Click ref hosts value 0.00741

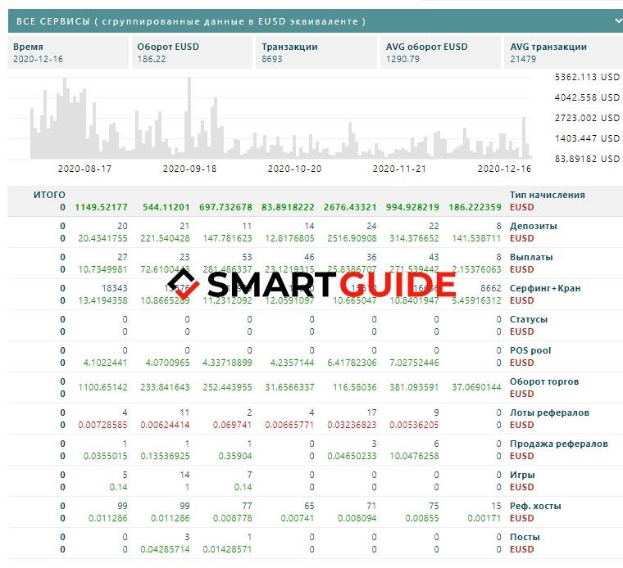coord(298,518)
